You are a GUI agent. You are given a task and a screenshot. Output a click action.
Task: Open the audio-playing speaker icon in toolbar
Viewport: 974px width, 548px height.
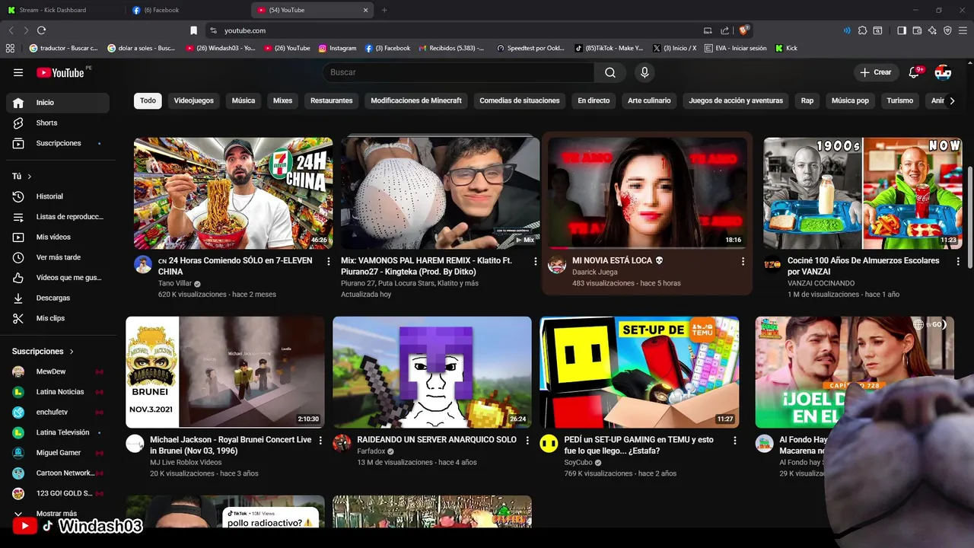(x=847, y=30)
